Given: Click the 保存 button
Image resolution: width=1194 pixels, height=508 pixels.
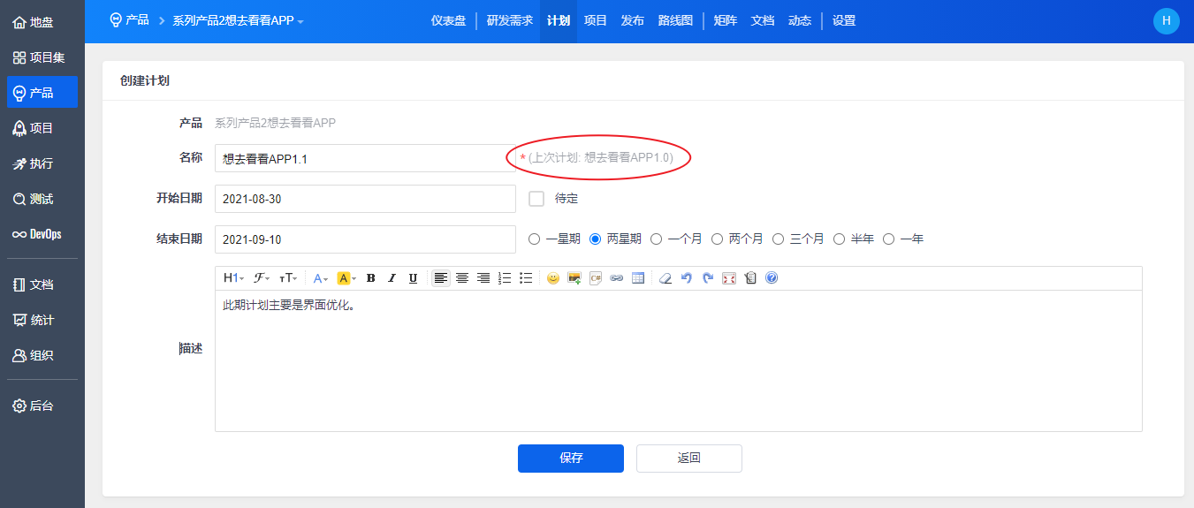Looking at the screenshot, I should coord(571,459).
